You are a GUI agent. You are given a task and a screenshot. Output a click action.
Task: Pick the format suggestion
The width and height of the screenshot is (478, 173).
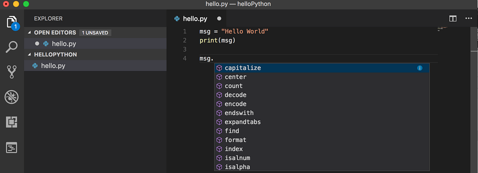point(322,140)
